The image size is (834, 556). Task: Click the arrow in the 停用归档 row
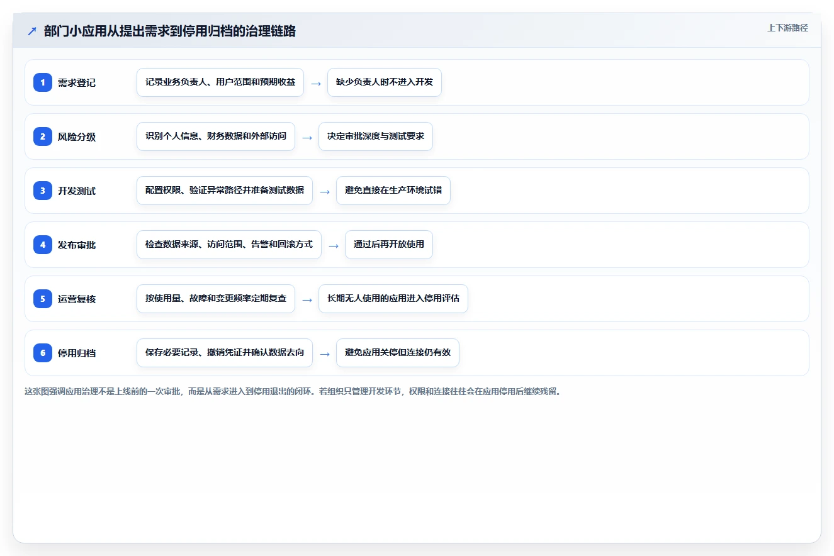tap(325, 353)
